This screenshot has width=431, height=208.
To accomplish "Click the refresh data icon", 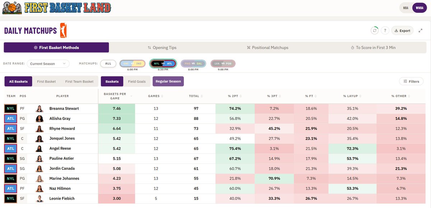I will pos(375,31).
